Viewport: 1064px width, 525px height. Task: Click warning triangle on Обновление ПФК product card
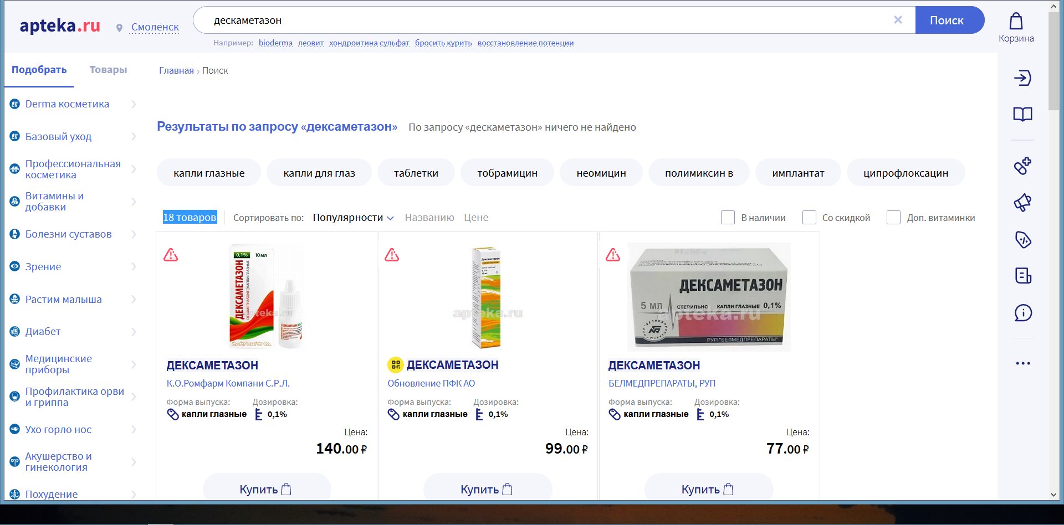392,255
